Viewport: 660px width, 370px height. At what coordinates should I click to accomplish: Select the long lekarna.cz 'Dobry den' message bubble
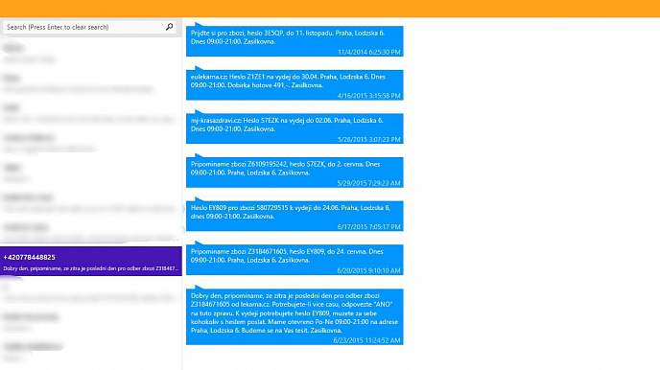[x=295, y=316]
